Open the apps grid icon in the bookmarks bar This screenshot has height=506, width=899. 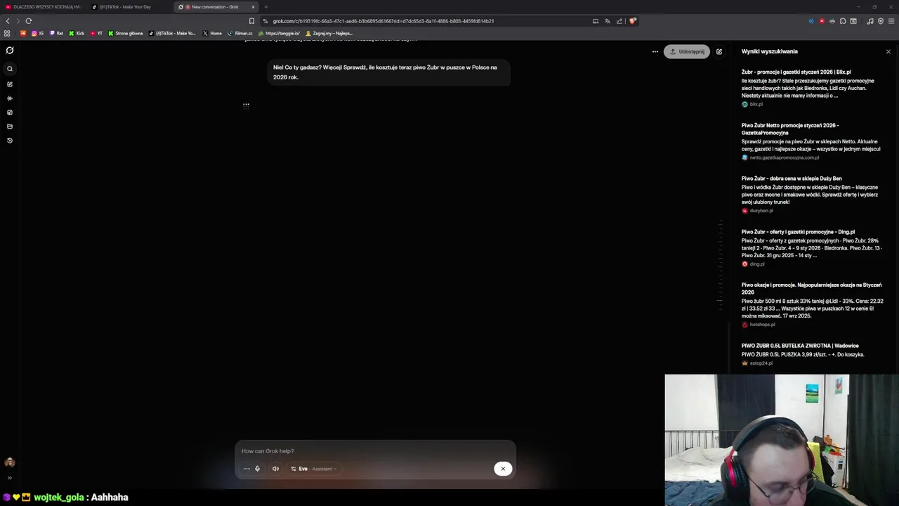[7, 33]
